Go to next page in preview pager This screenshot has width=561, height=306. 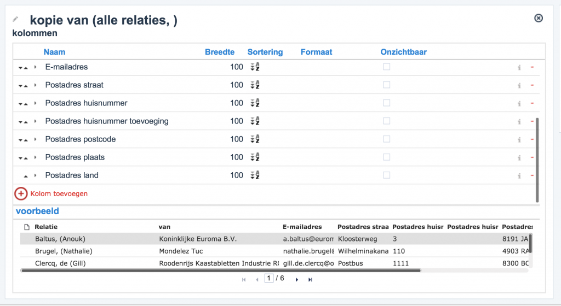pyautogui.click(x=297, y=279)
